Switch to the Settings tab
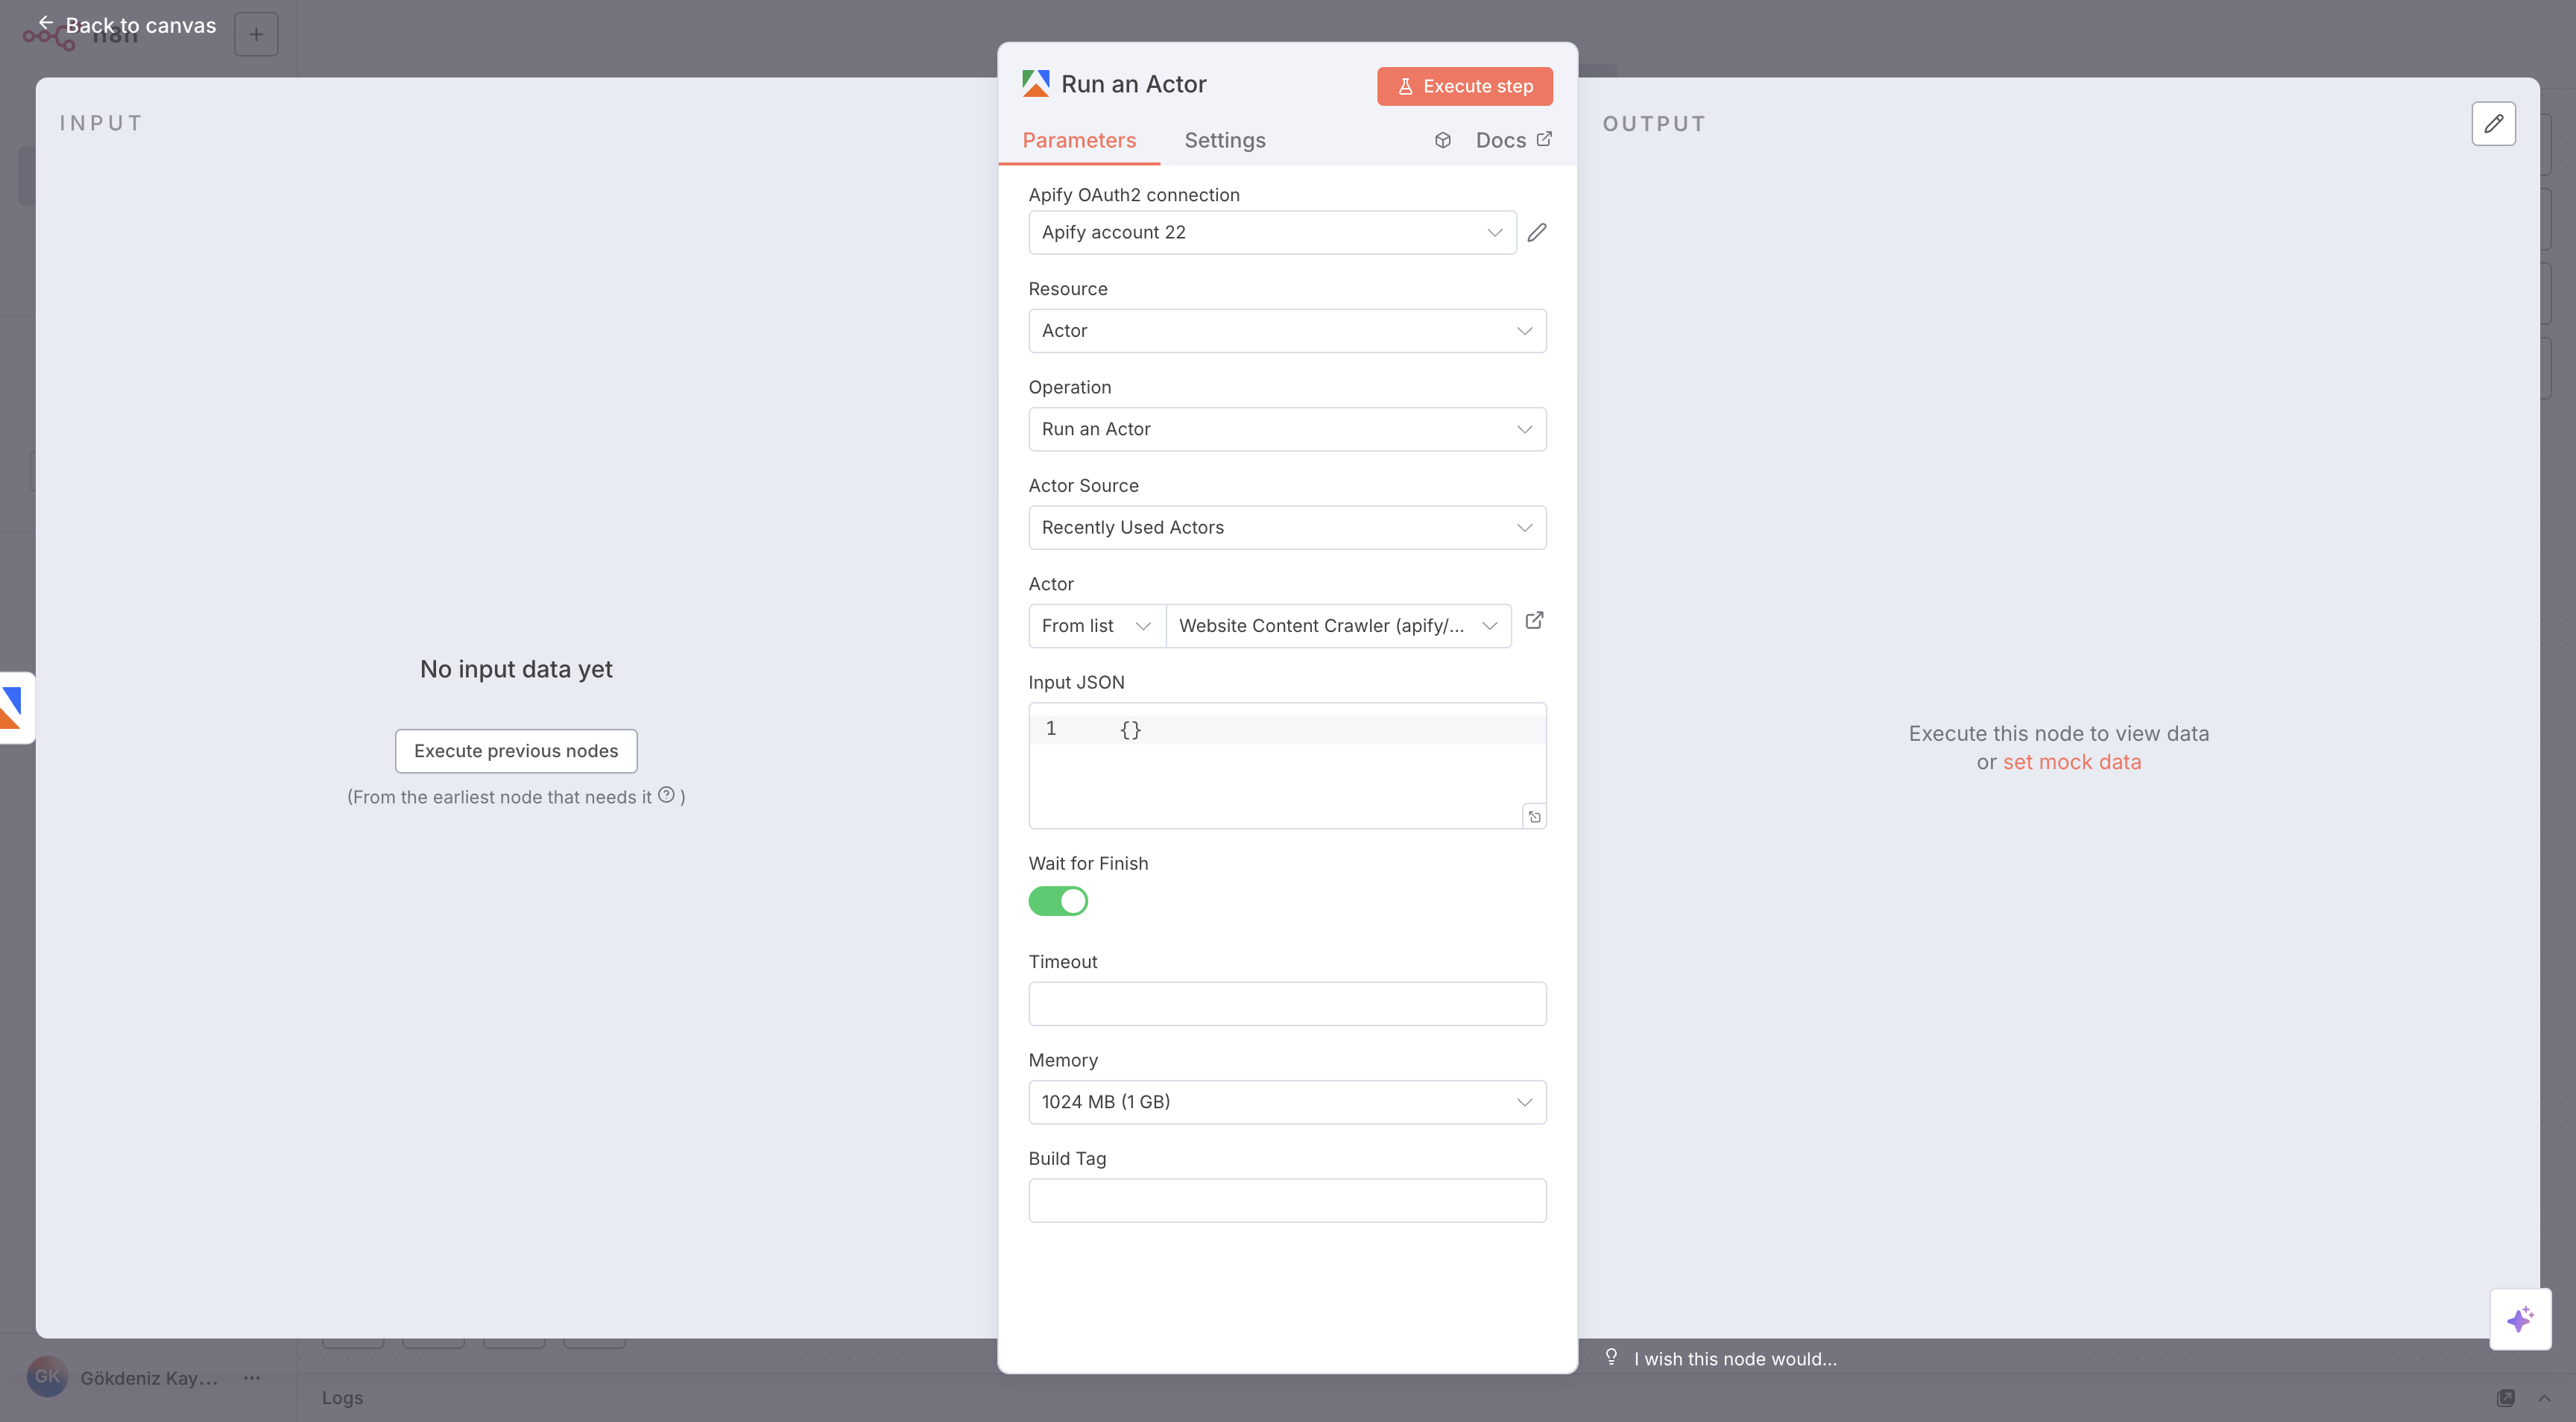Viewport: 2576px width, 1422px height. (x=1225, y=140)
